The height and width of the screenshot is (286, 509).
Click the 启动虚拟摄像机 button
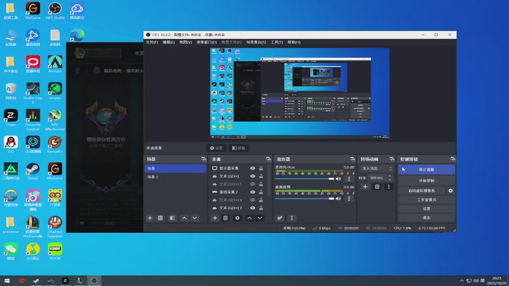[422, 191]
